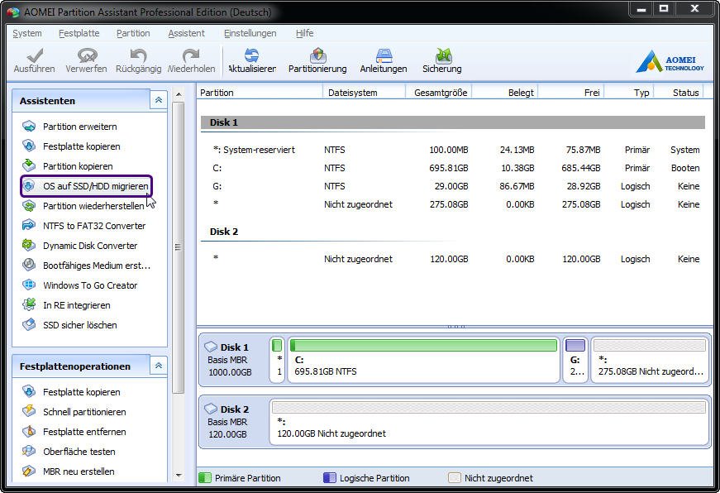Screen dimensions: 720x493
Task: Click the NTFS to FAT32 Converter icon
Action: (x=29, y=226)
